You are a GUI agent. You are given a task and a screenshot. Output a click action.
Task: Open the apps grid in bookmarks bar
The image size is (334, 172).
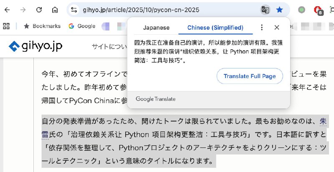[6, 26]
